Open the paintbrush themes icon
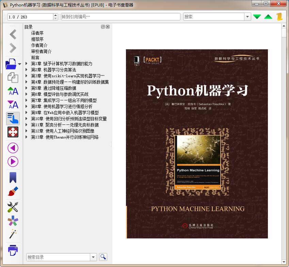The image size is (289, 267). (x=13, y=191)
